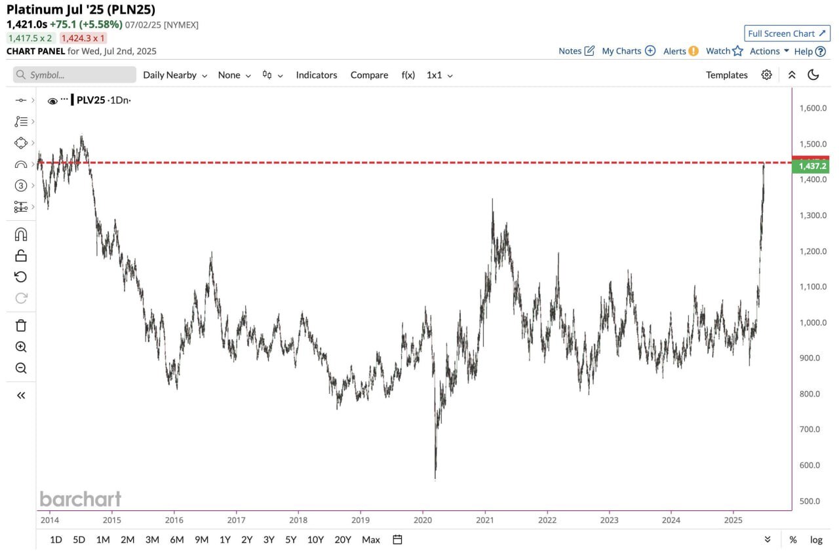Screen dimensions: 839x553
Task: Click the bid quote 1,417.5 x 2
Action: pyautogui.click(x=29, y=38)
